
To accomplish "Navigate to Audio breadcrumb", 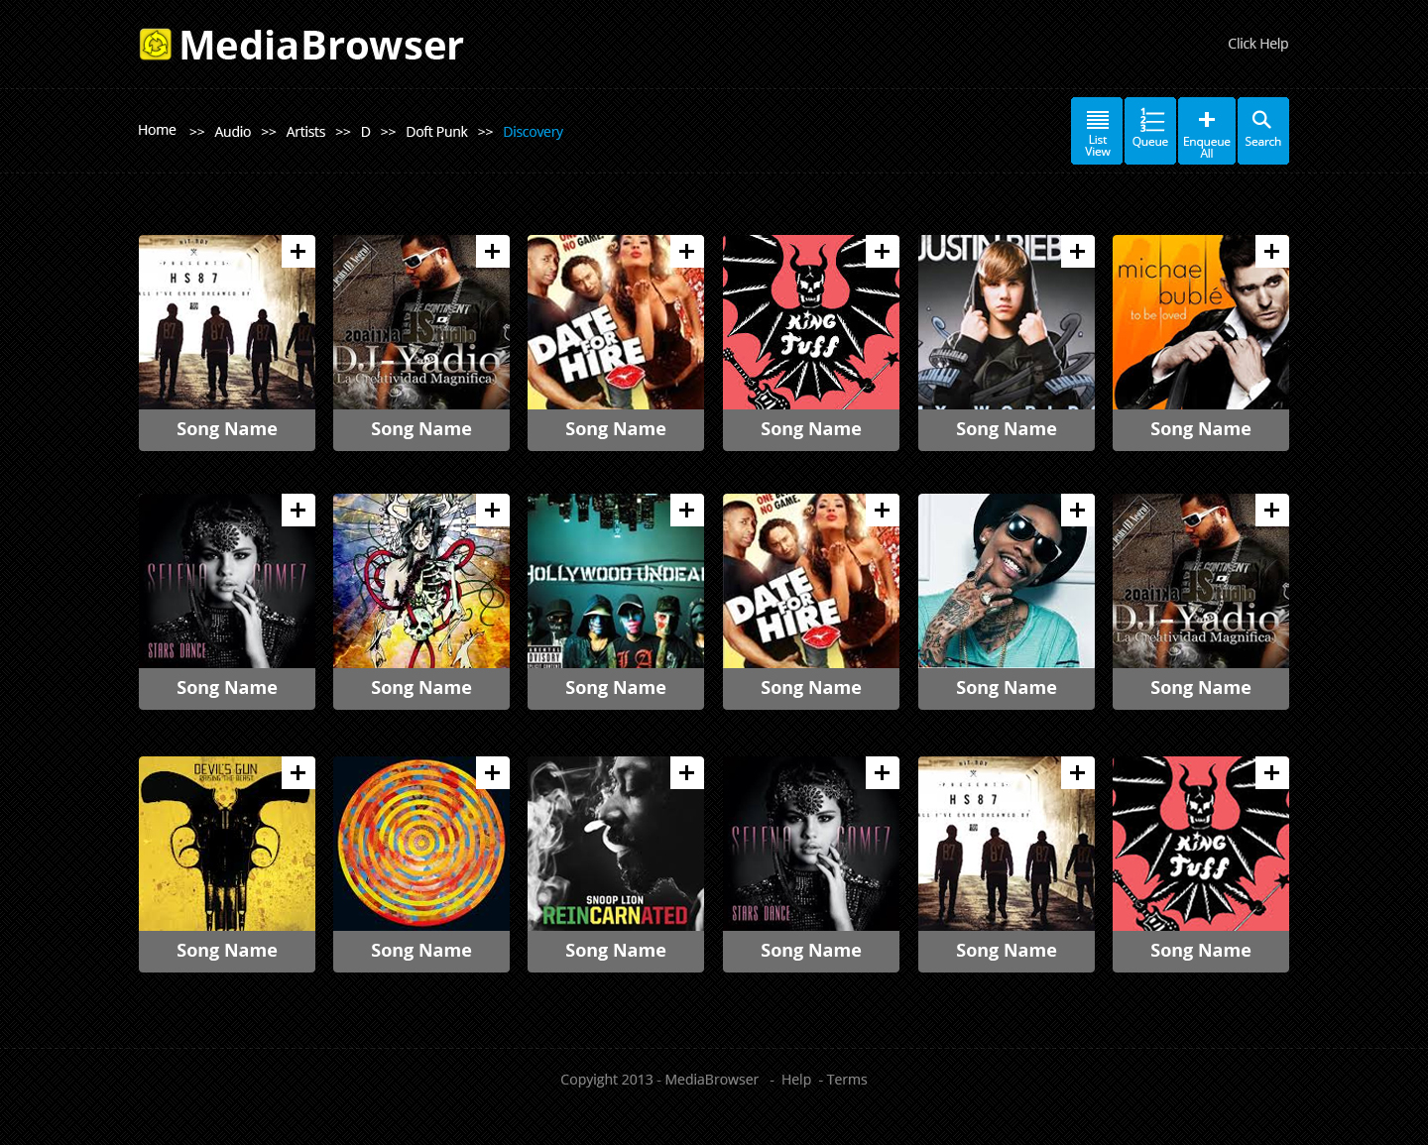I will [233, 132].
